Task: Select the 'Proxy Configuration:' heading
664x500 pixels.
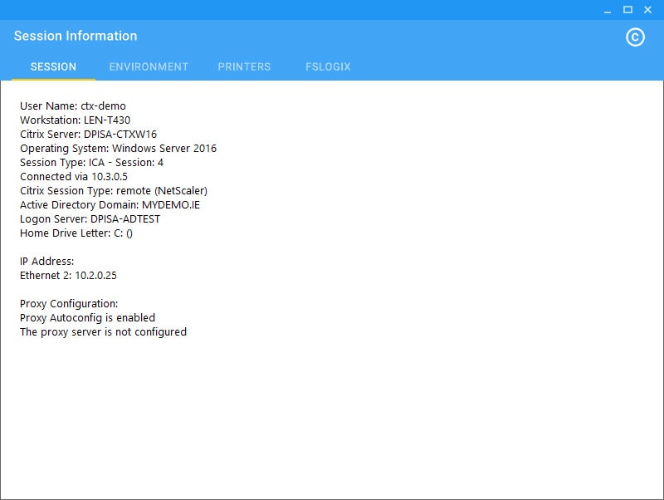Action: (x=69, y=304)
